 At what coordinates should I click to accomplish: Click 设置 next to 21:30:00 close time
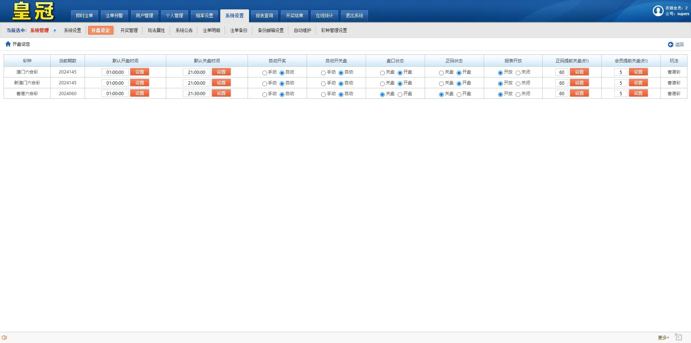point(221,93)
